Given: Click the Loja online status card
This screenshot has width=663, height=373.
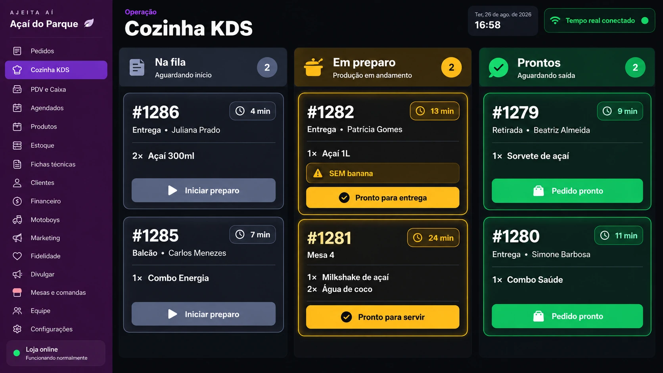Looking at the screenshot, I should coord(56,353).
